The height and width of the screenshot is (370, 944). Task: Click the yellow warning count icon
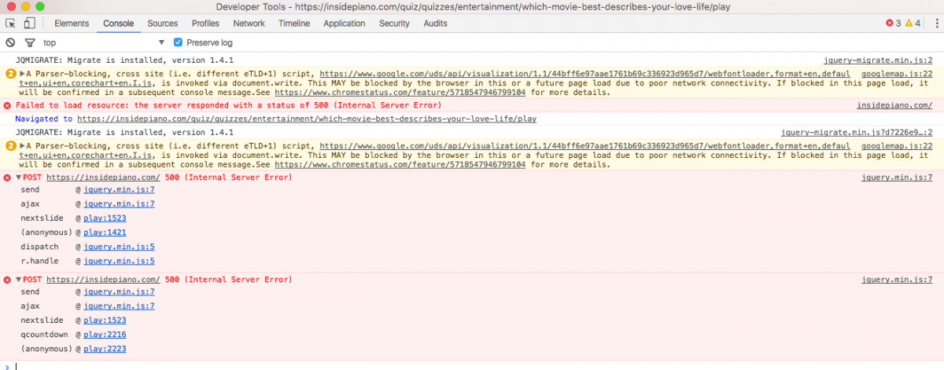[x=909, y=24]
